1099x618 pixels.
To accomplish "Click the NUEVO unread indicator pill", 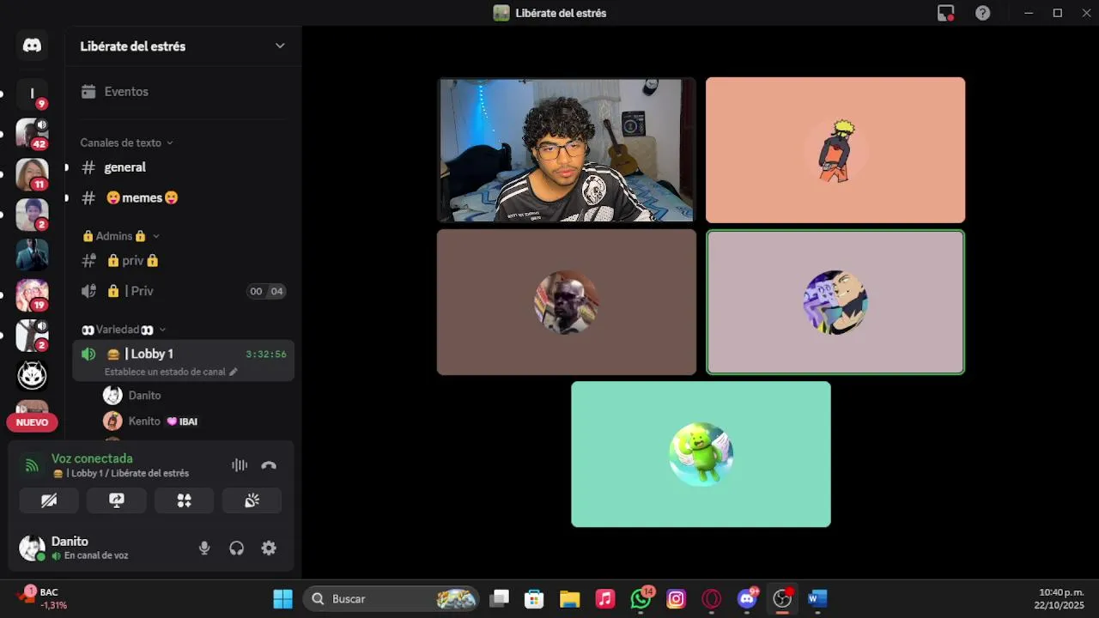I will (32, 422).
